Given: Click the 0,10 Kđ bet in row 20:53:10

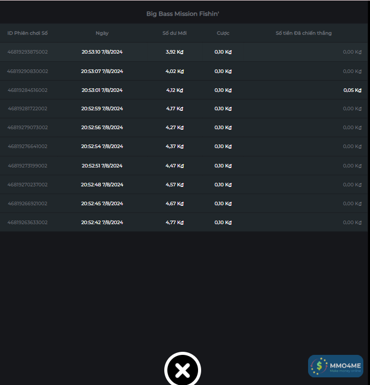Looking at the screenshot, I should tap(223, 52).
